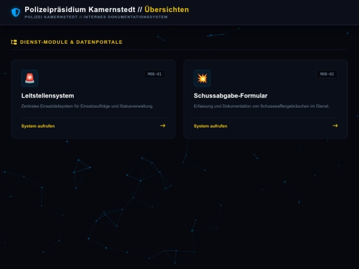Open System aufrufen link for Leitstellensystem

pyautogui.click(x=38, y=126)
